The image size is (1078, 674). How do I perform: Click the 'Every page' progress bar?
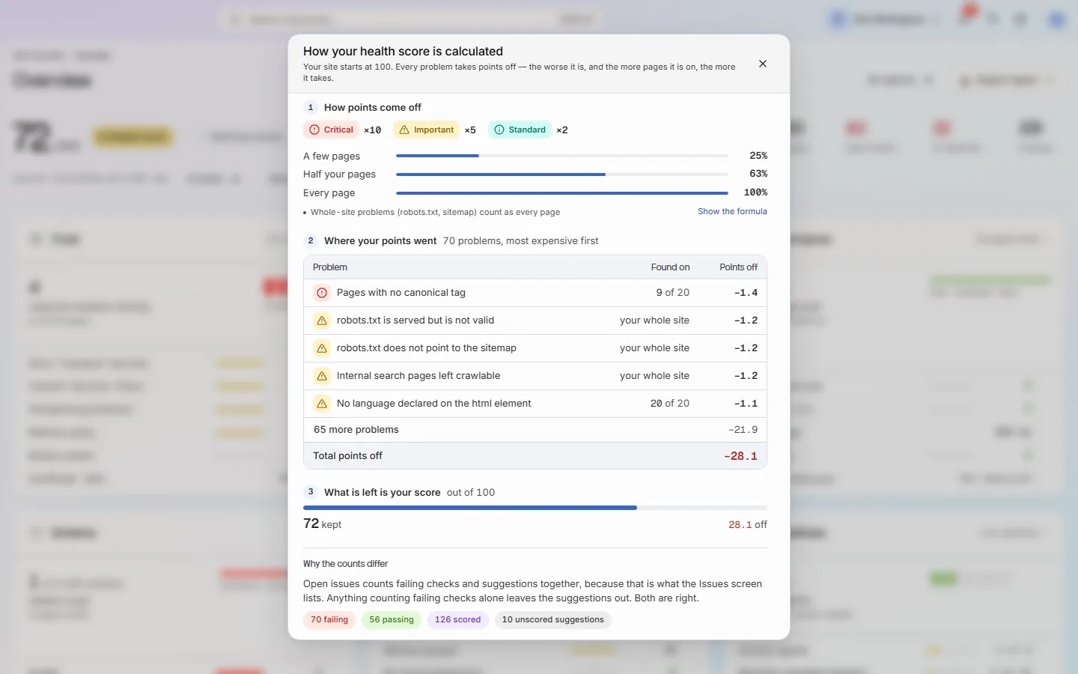562,192
